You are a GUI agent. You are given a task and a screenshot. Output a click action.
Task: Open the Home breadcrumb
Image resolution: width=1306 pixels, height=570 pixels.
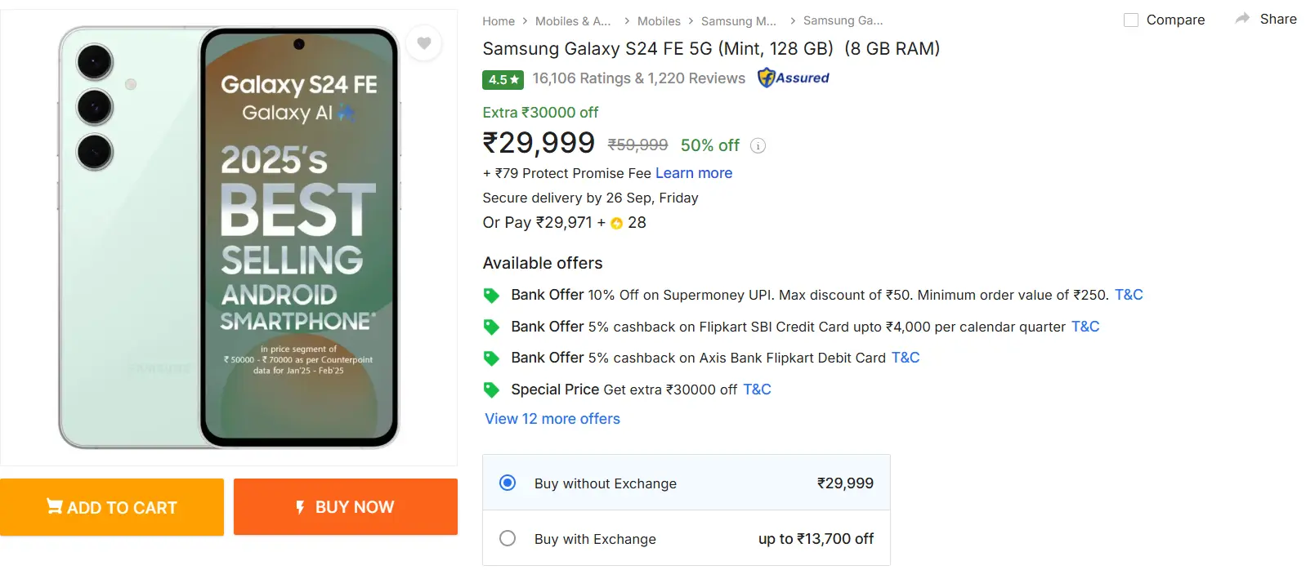tap(499, 20)
